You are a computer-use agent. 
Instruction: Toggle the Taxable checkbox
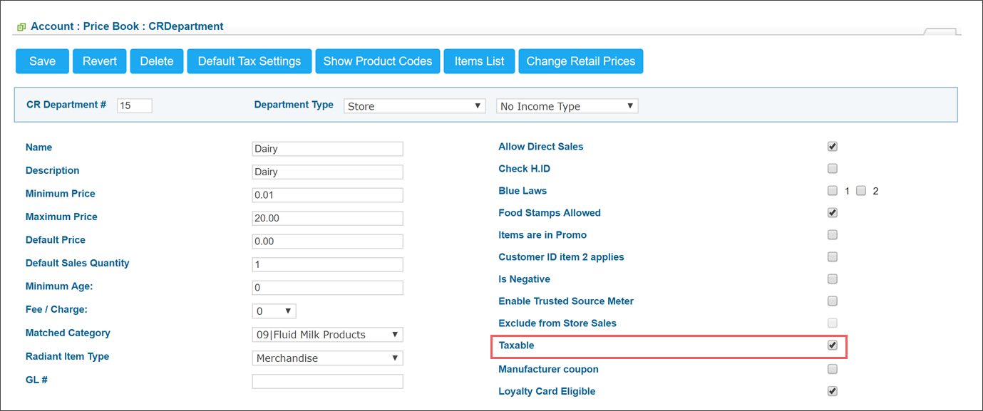(832, 345)
